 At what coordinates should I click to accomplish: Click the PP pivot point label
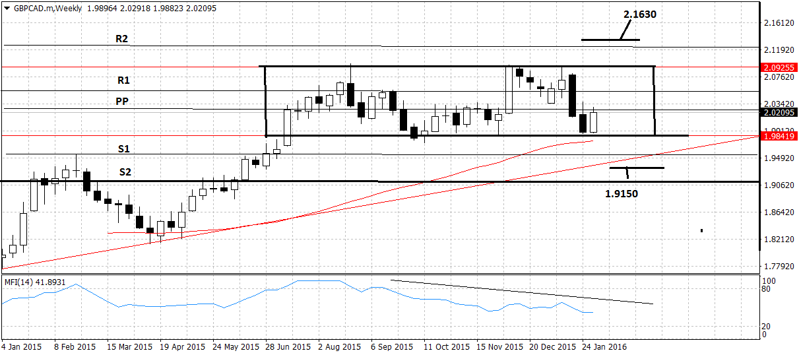click(122, 102)
